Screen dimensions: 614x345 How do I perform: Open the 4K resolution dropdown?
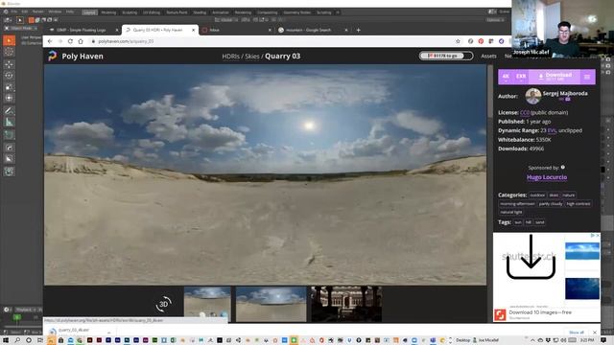coord(506,77)
